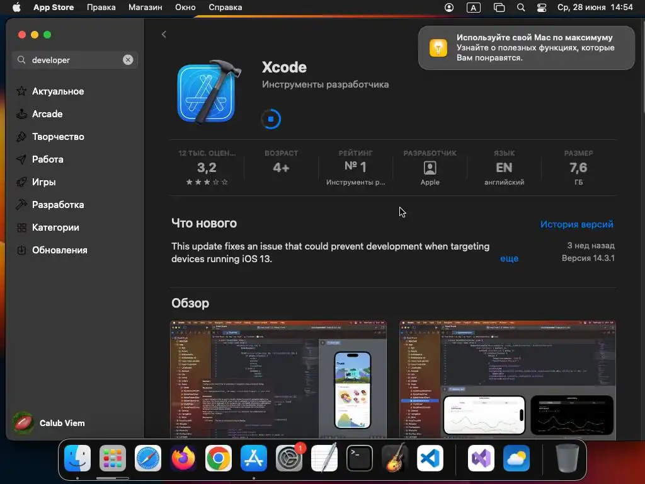Open Stage Manager windows icon in menu bar
Image resolution: width=645 pixels, height=484 pixels.
[499, 8]
